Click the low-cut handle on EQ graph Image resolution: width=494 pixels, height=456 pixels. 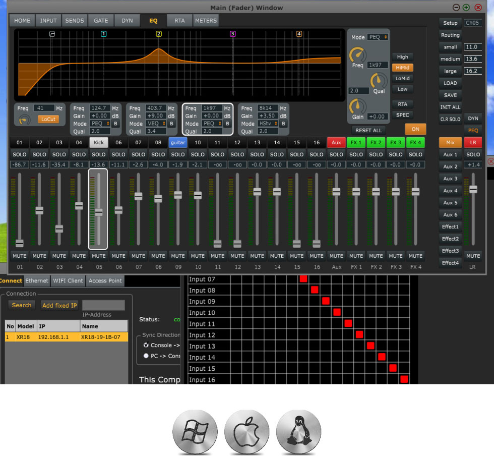[52, 34]
